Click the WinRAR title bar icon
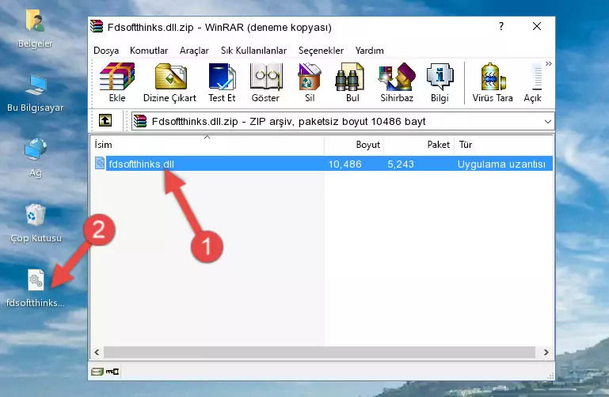 click(97, 26)
